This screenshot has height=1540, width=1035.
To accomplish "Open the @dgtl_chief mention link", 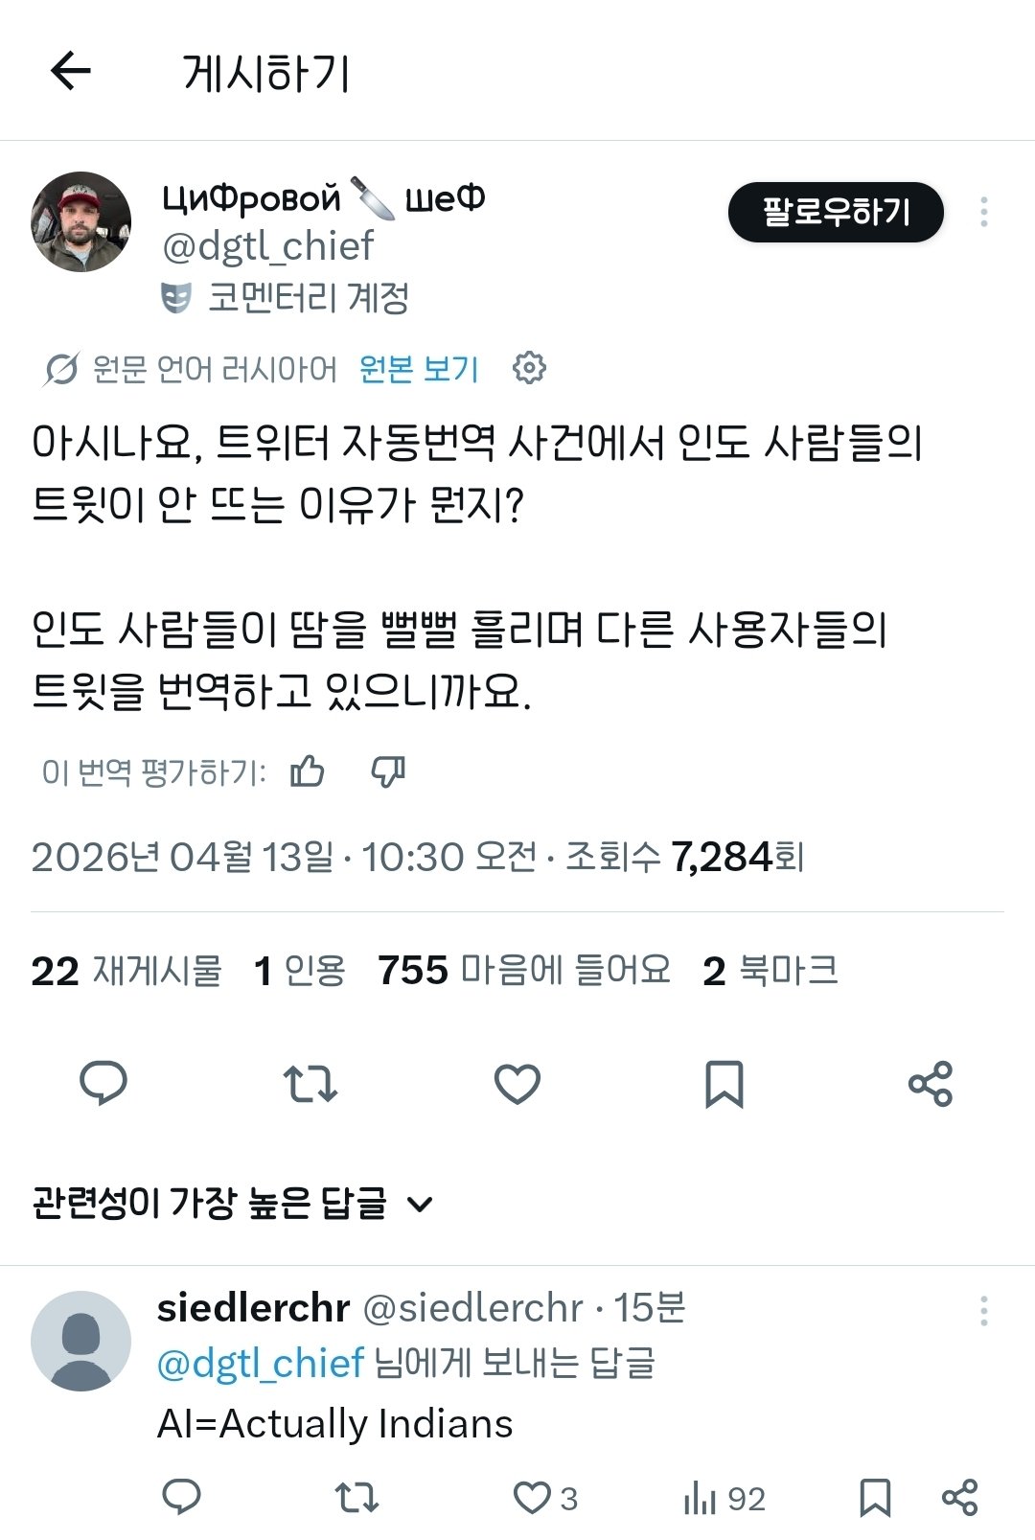I will coord(261,1363).
